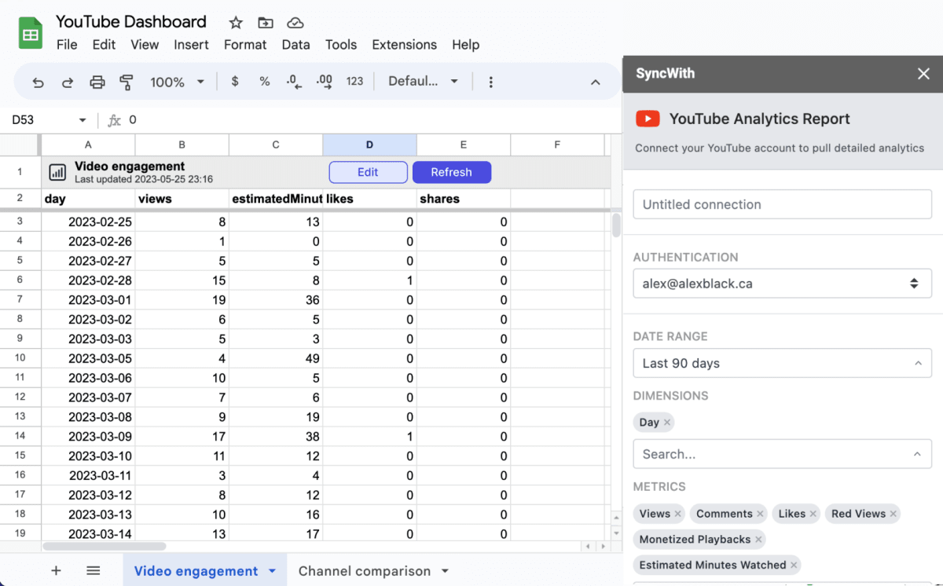Click the Untitled connection input field
The height and width of the screenshot is (586, 943).
click(x=782, y=204)
